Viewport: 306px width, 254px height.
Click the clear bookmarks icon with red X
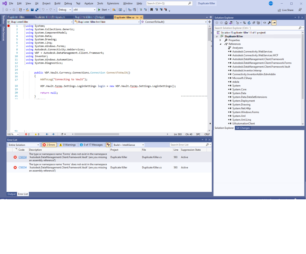[x=165, y=10]
